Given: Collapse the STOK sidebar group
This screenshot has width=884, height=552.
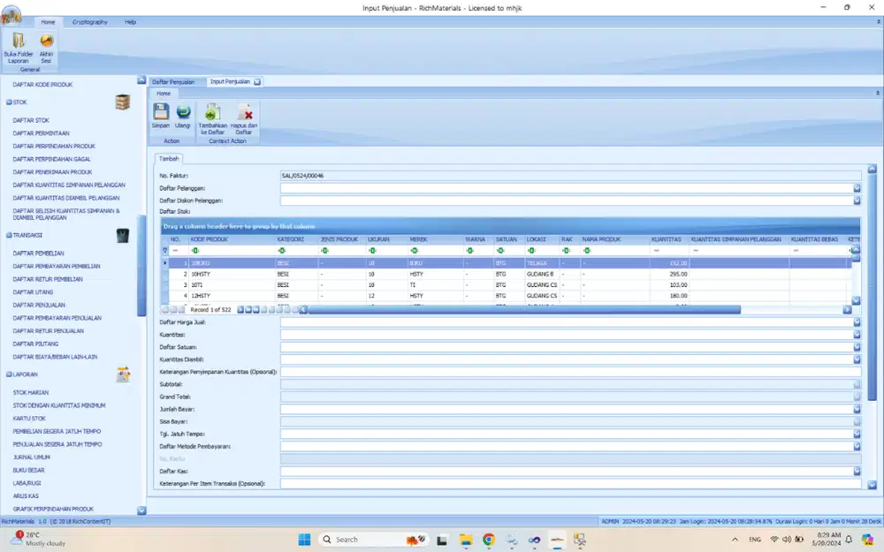Looking at the screenshot, I should pyautogui.click(x=9, y=102).
